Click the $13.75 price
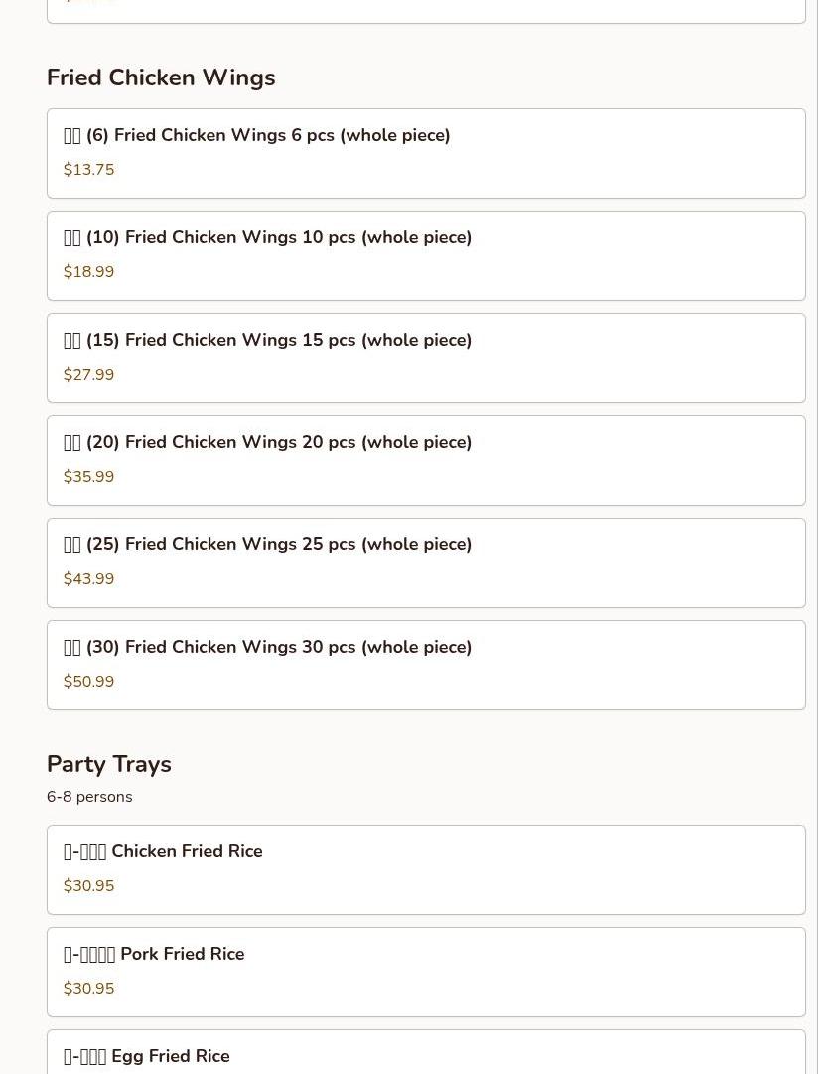The width and height of the screenshot is (838, 1074). 89,170
